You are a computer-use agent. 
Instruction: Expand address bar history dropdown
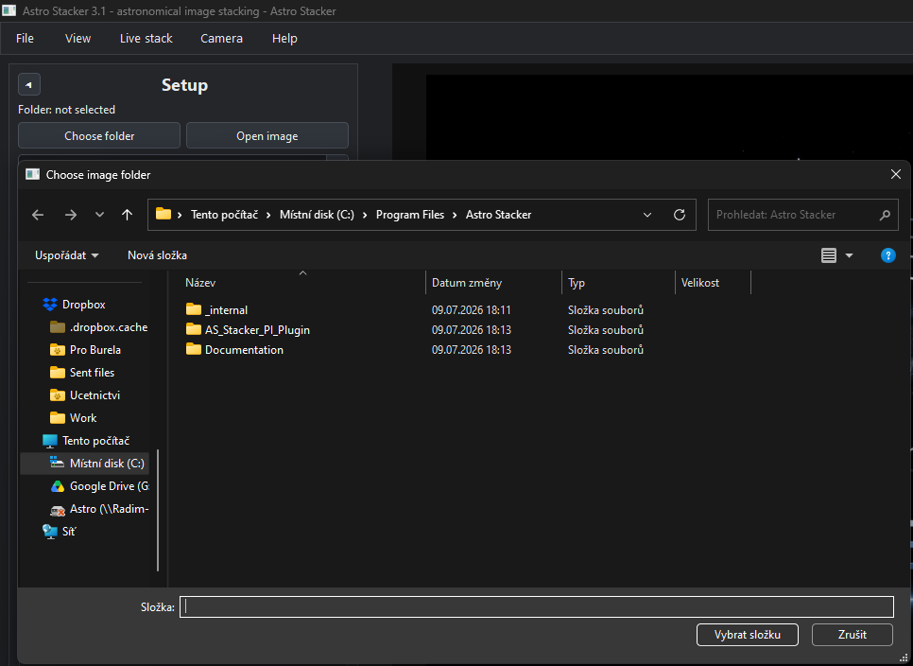click(x=646, y=215)
